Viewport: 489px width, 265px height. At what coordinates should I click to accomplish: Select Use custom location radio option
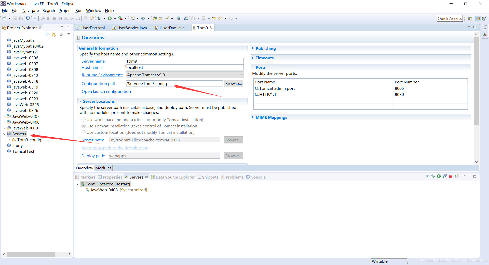tap(84, 132)
